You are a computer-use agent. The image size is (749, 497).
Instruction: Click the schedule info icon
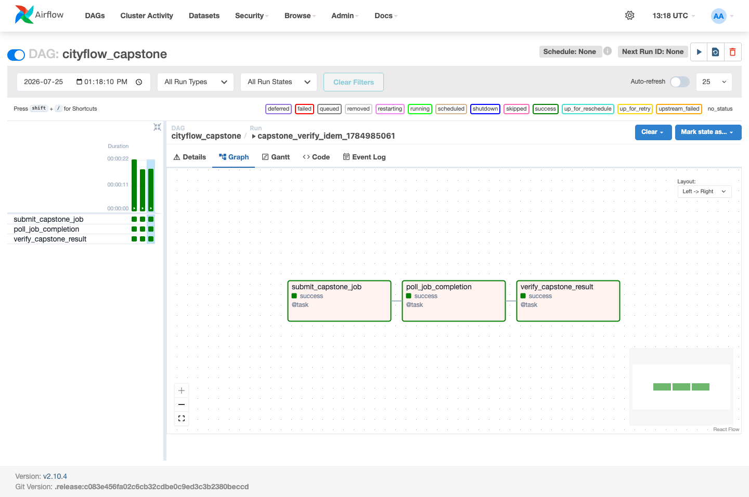(x=608, y=51)
